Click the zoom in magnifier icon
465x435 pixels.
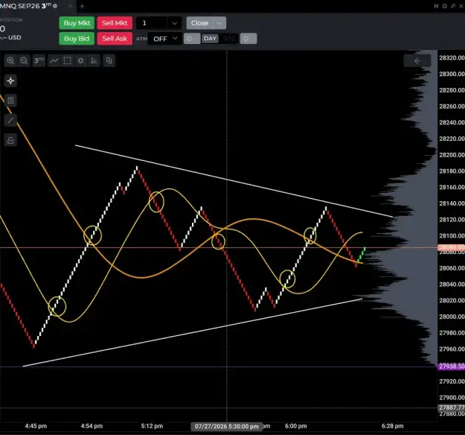tap(10, 60)
